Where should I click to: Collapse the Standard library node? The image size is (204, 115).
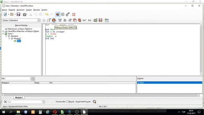click(6, 36)
